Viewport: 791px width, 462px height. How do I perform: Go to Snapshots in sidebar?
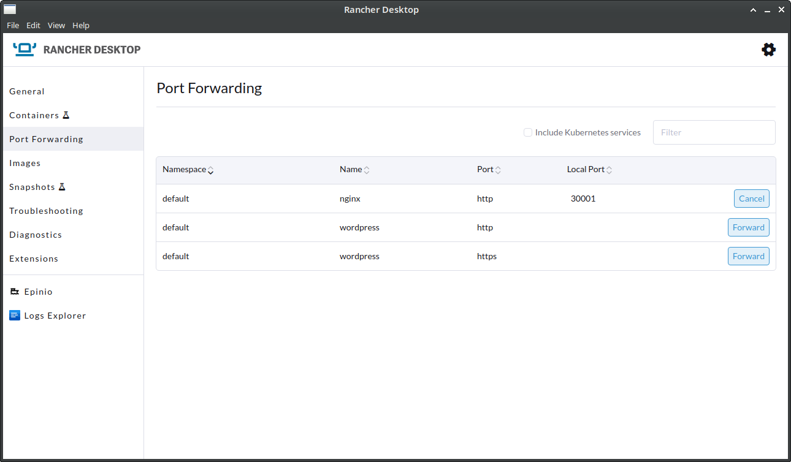tap(73, 187)
